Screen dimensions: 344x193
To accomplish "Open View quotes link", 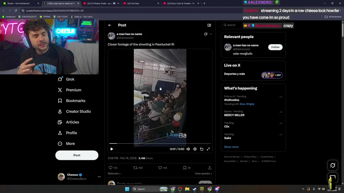I will point(203,173).
